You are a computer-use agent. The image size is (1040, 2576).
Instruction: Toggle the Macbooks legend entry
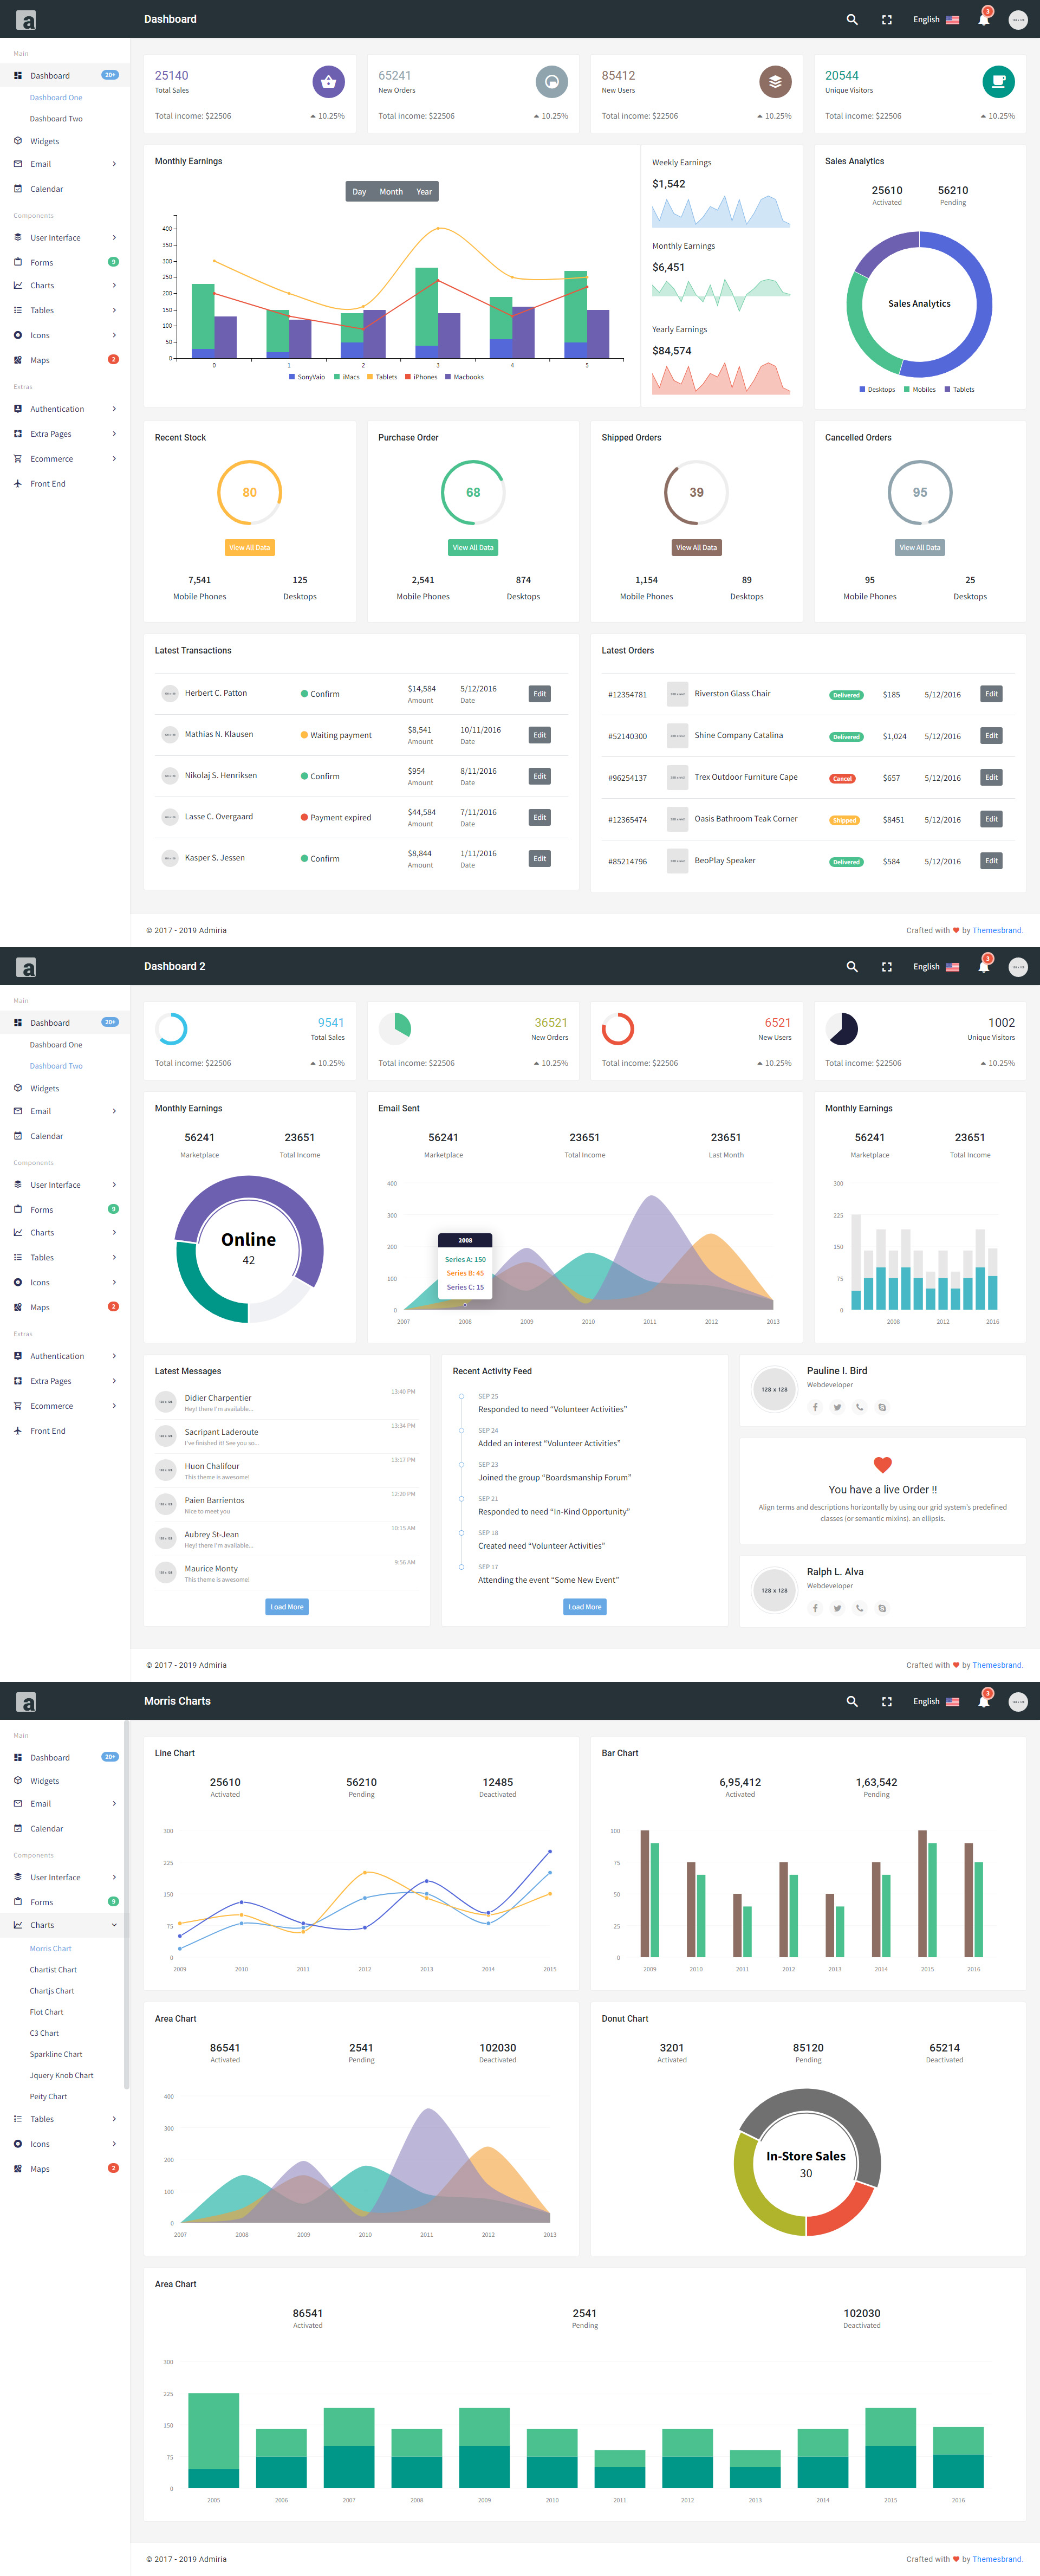click(464, 377)
